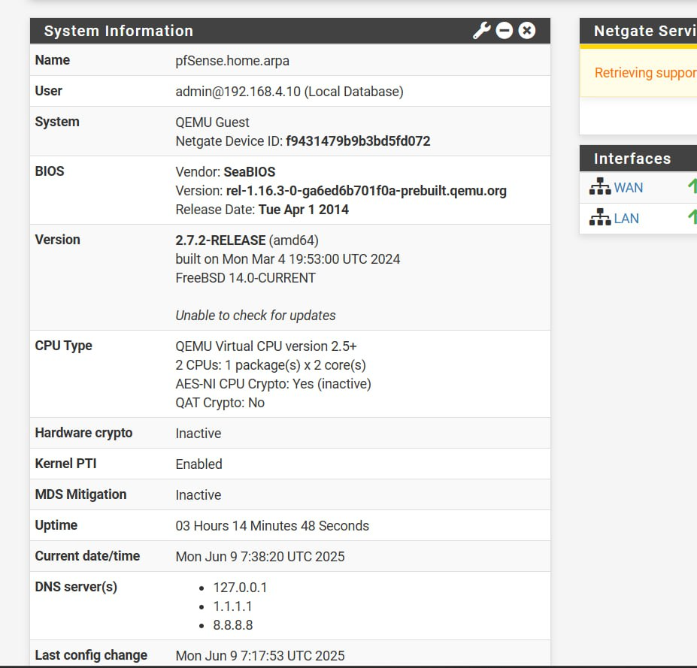Click the Retrieving support status message
This screenshot has height=668, width=697.
pos(645,73)
